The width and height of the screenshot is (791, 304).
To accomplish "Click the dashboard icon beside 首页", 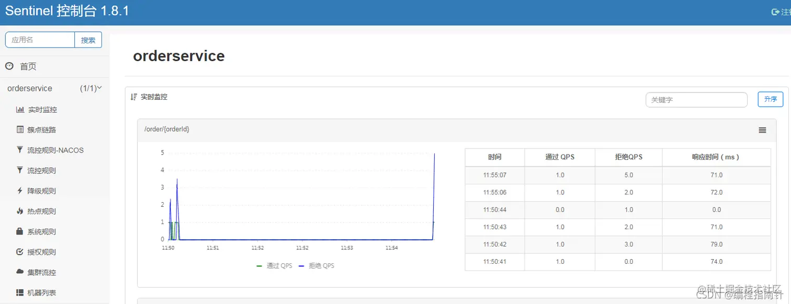I will [x=9, y=66].
